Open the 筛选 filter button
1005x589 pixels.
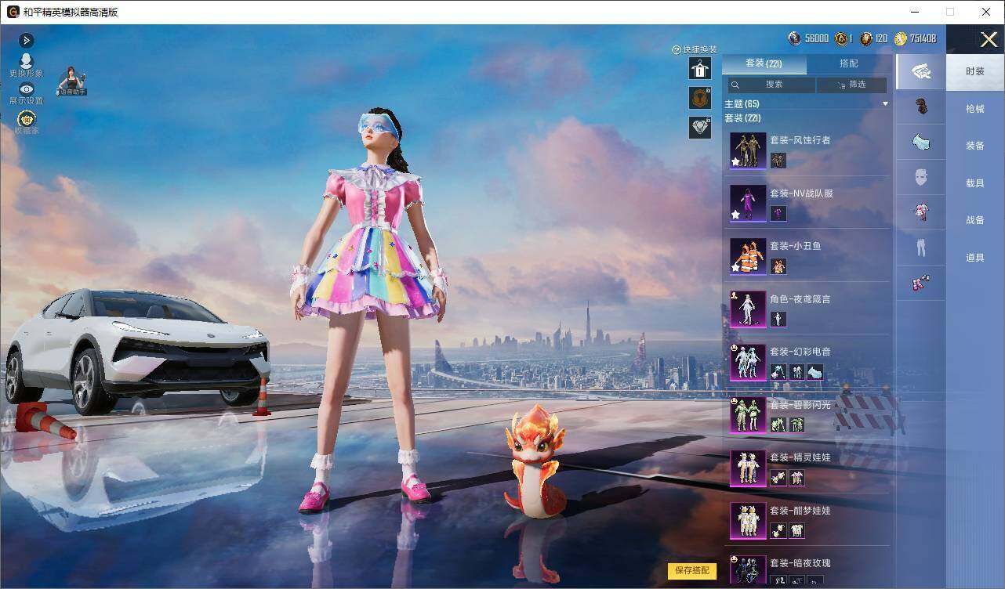pos(852,85)
